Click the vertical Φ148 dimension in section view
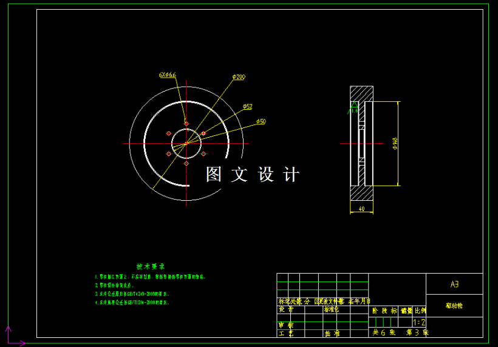Image resolution: width=498 pixels, height=347 pixels. (395, 143)
